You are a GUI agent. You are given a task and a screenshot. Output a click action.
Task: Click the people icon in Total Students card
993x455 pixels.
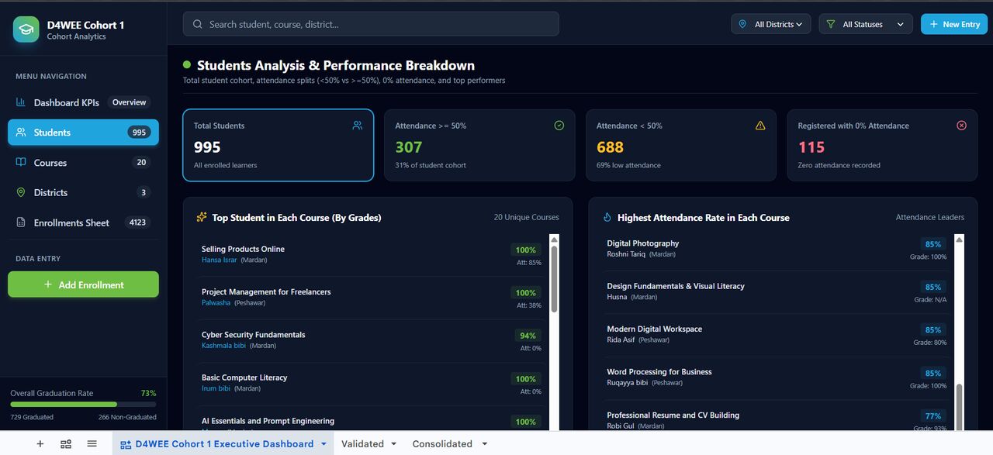click(x=358, y=126)
